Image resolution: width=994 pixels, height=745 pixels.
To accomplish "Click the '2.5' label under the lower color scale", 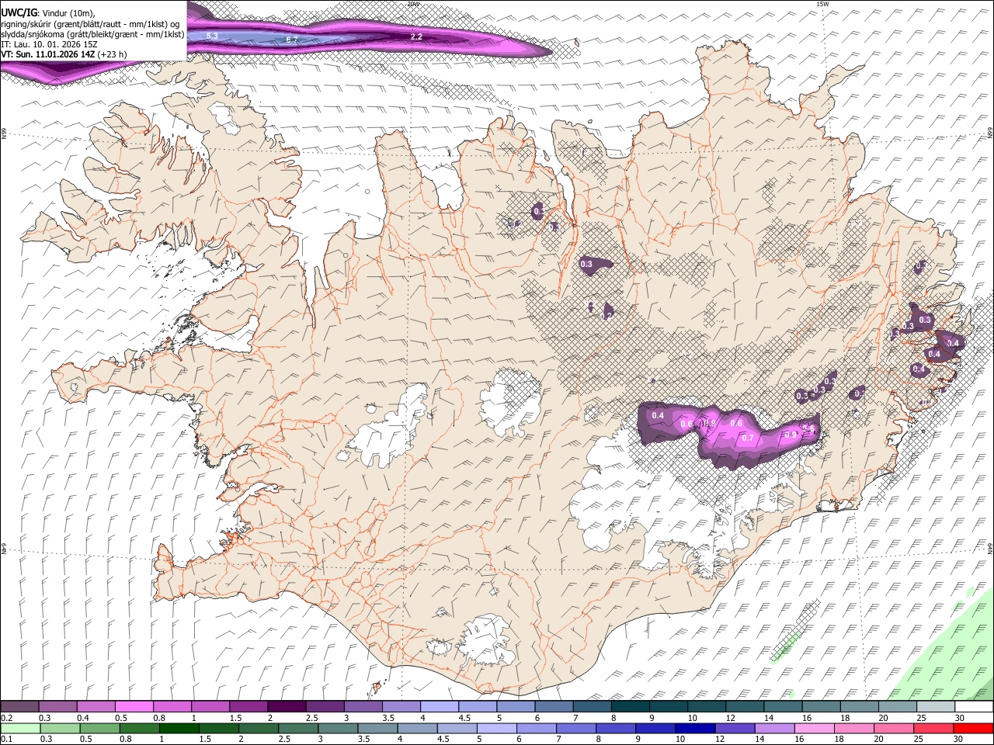I will 284,740.
